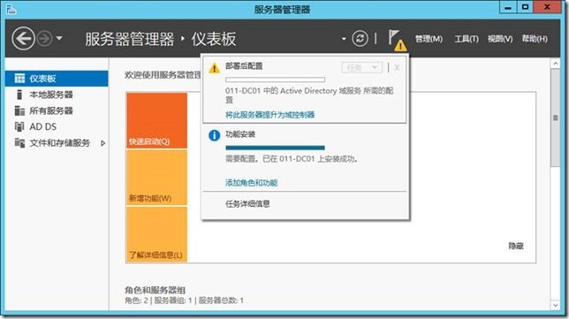Screen dimensions: 569x319
Task: Click the 所有服务器 sidebar icon
Action: (19, 110)
